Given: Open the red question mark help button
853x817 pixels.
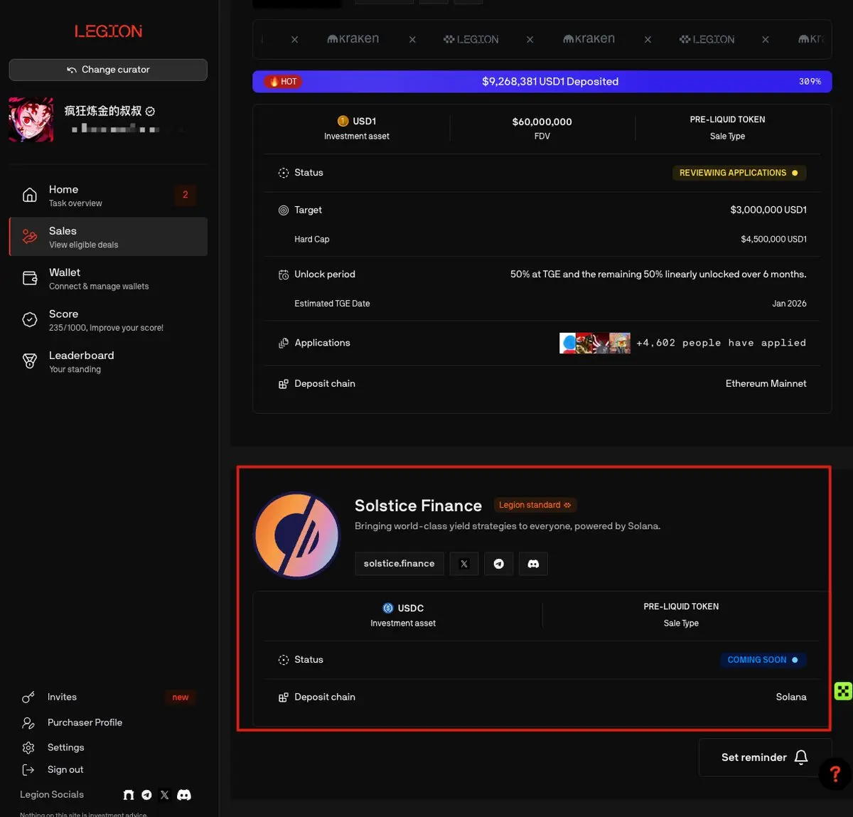Looking at the screenshot, I should 835,774.
